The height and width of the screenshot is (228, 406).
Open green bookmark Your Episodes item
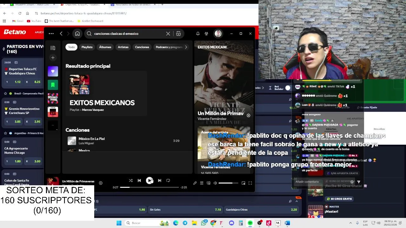[x=53, y=85]
